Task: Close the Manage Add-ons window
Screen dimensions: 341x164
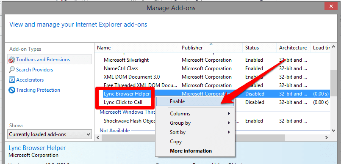Action: 331,6
